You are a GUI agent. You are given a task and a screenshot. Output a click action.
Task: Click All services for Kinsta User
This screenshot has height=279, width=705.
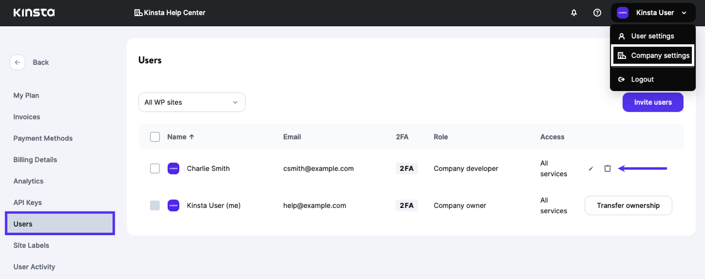[x=553, y=205]
